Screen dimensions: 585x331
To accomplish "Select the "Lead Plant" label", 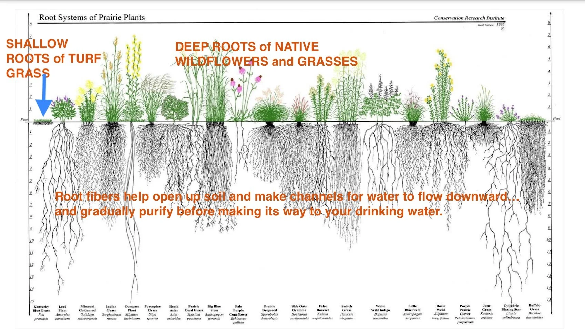I will [x=62, y=309].
